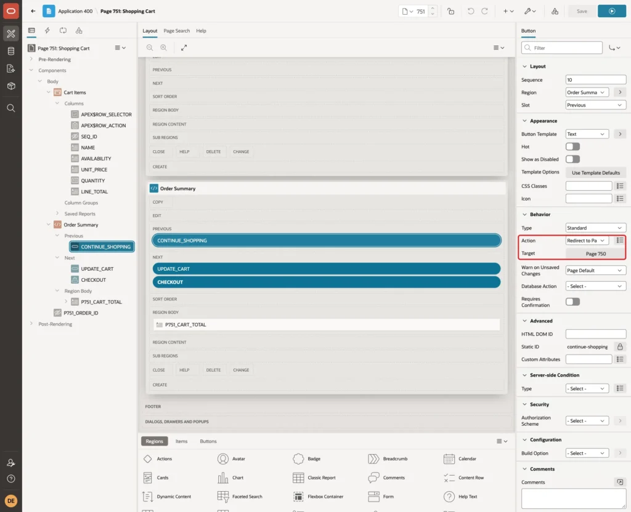
Task: Click the Undo arrow in toolbar
Action: click(x=470, y=11)
